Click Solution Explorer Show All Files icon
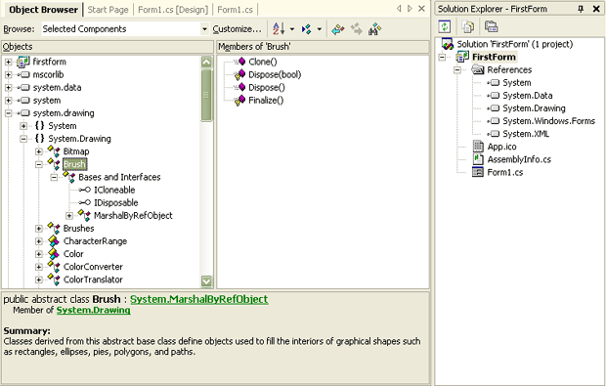Screen dimensions: 606x386 click(468, 26)
